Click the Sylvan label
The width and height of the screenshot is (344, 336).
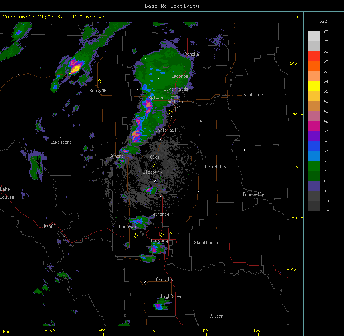pos(156,98)
